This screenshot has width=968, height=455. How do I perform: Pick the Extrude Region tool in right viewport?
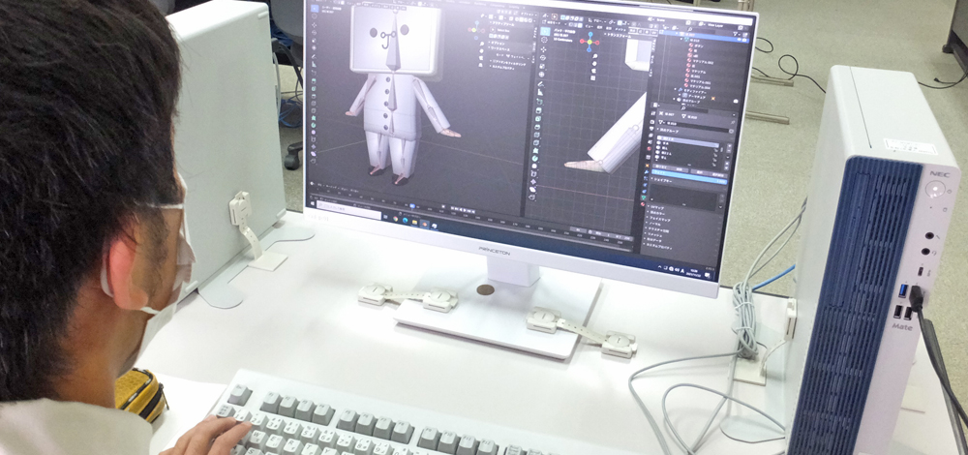tap(539, 110)
